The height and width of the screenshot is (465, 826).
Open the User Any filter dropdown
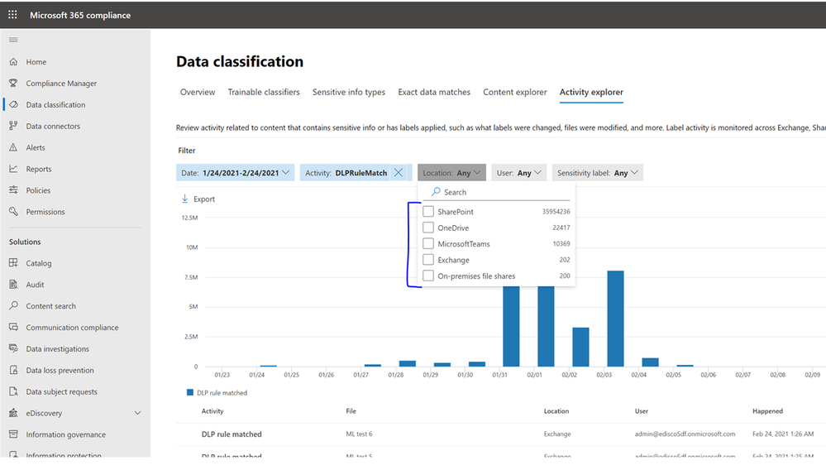519,172
